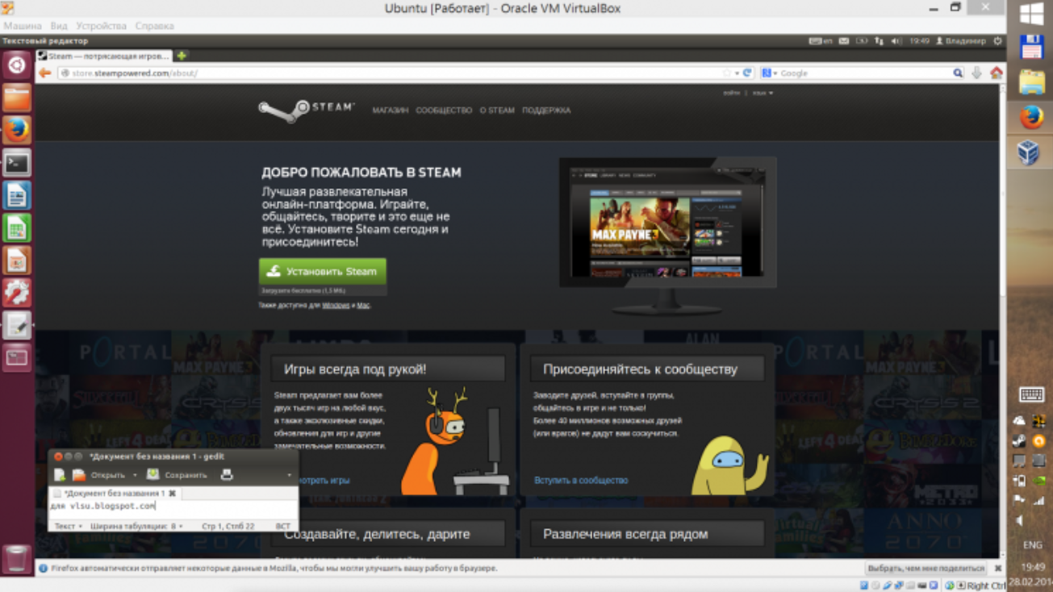
Task: Click the Steam logo on the page
Action: 307,110
